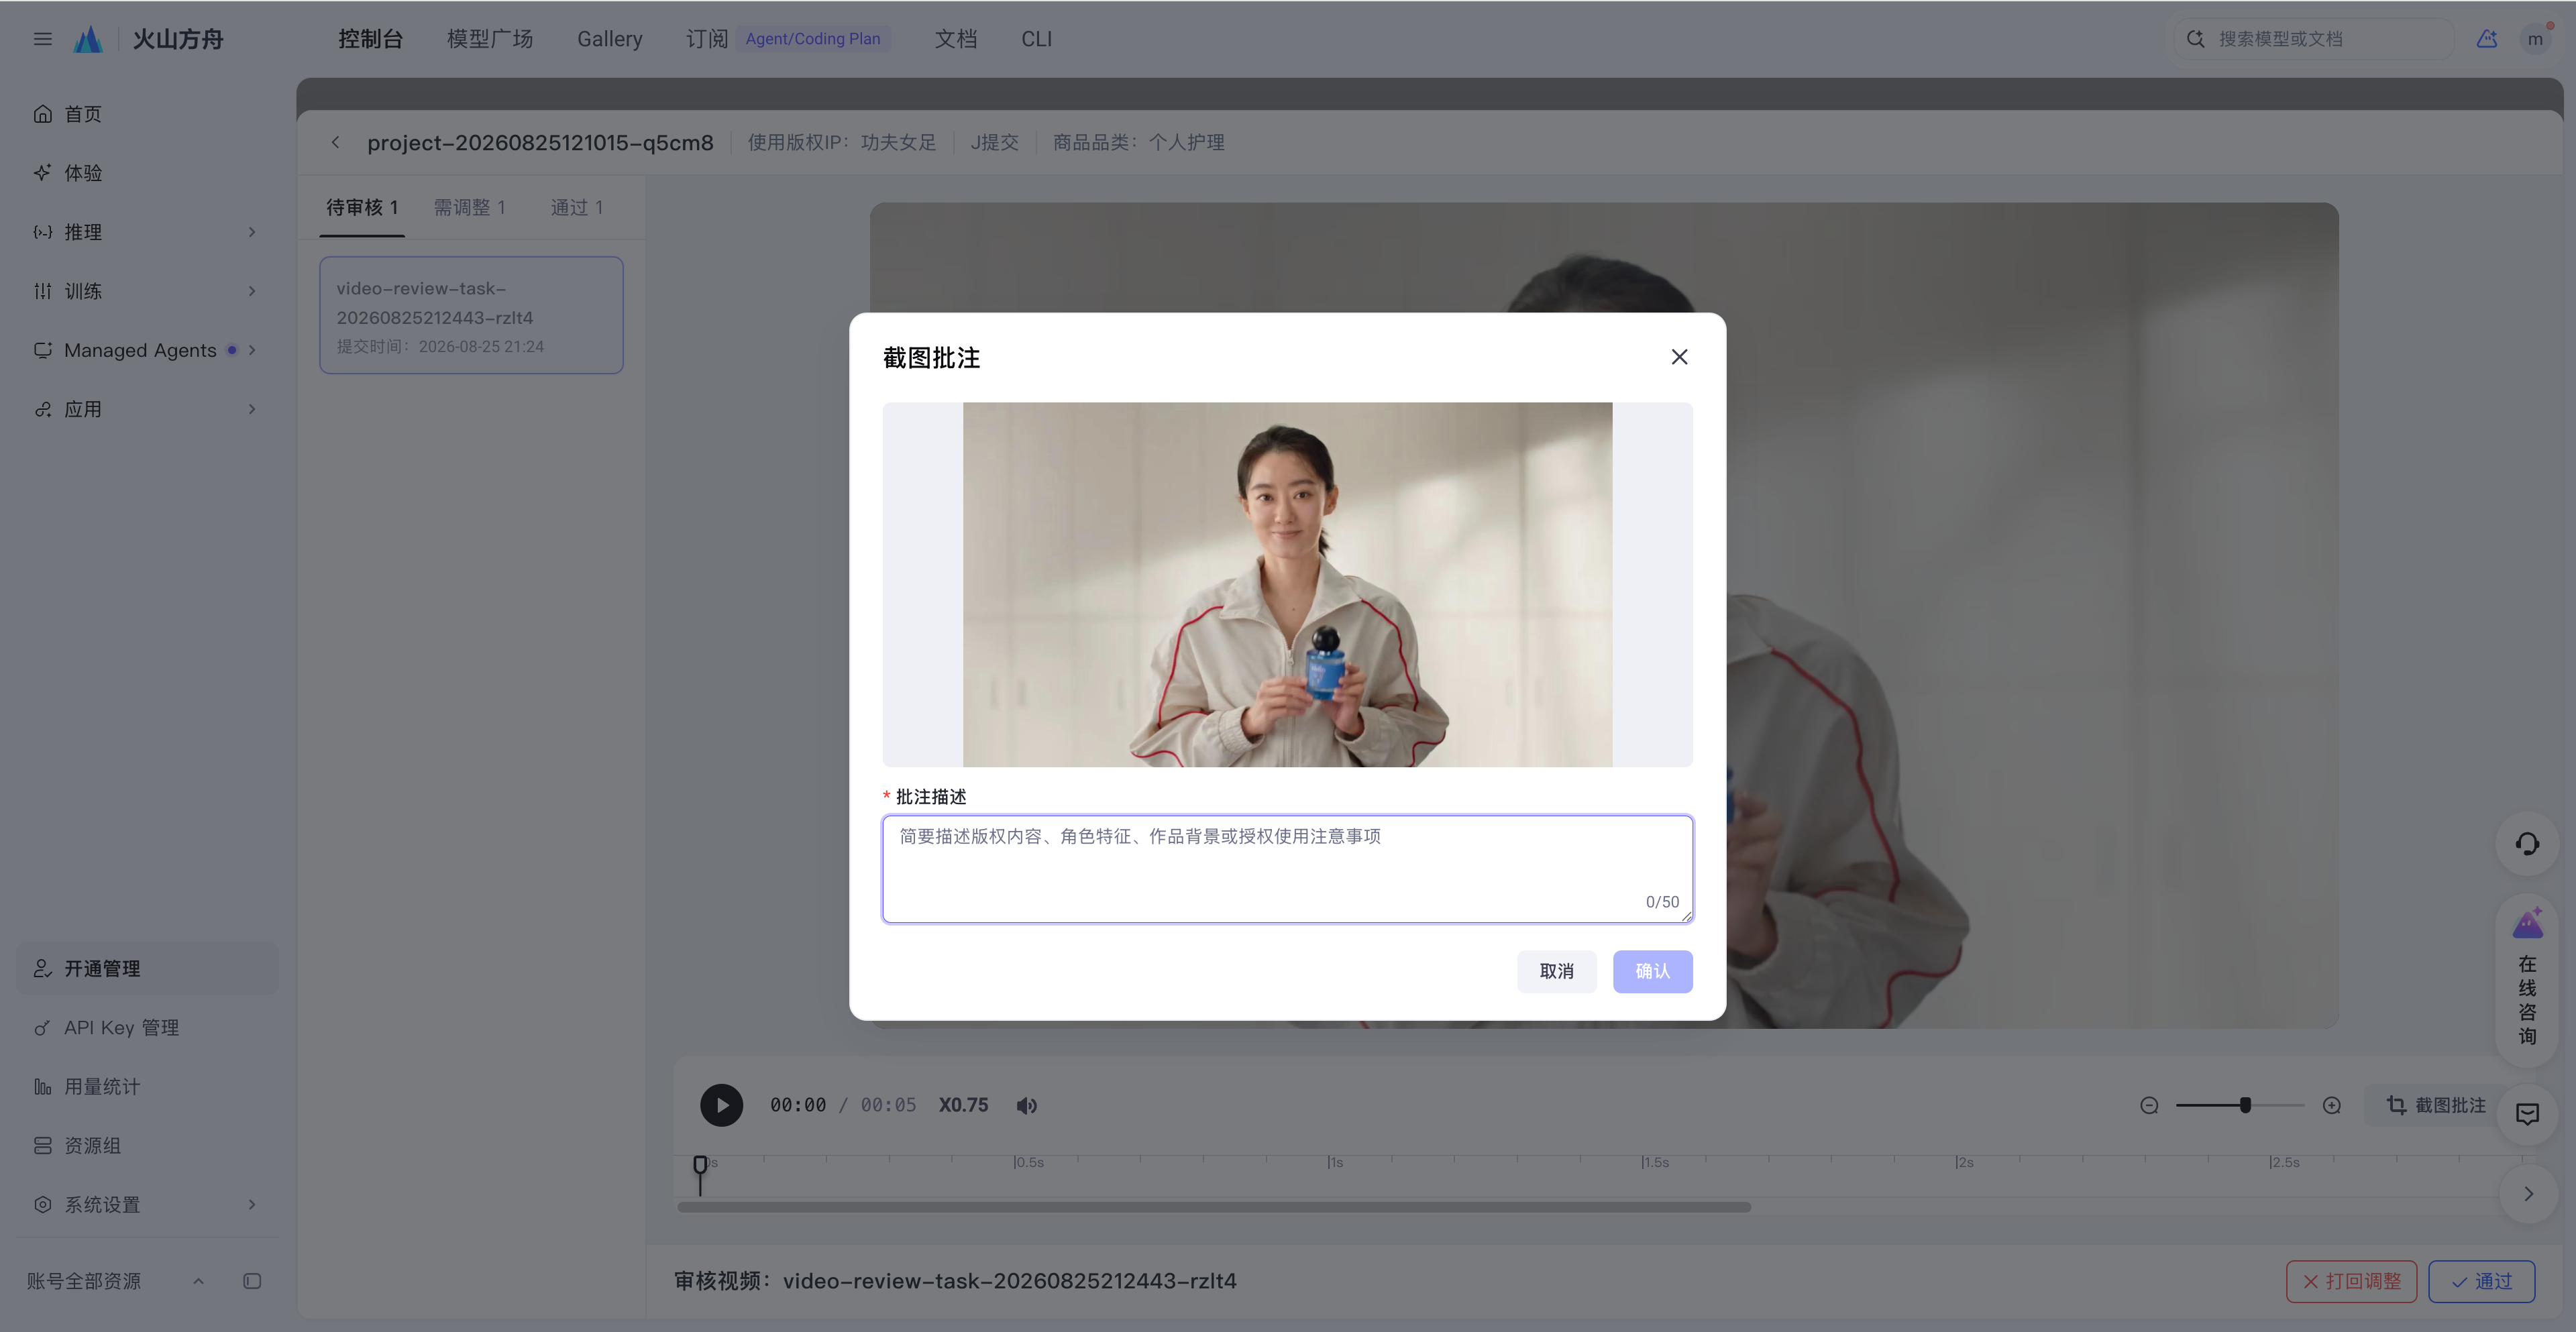Image resolution: width=2576 pixels, height=1332 pixels.
Task: Open 账号全部资源 dropdown
Action: click(116, 1281)
